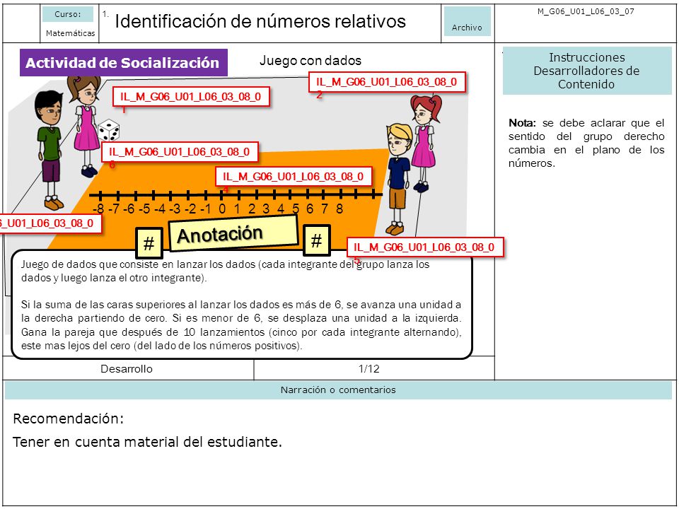Click the Matemáticas course name
The height and width of the screenshot is (509, 679).
pyautogui.click(x=70, y=33)
